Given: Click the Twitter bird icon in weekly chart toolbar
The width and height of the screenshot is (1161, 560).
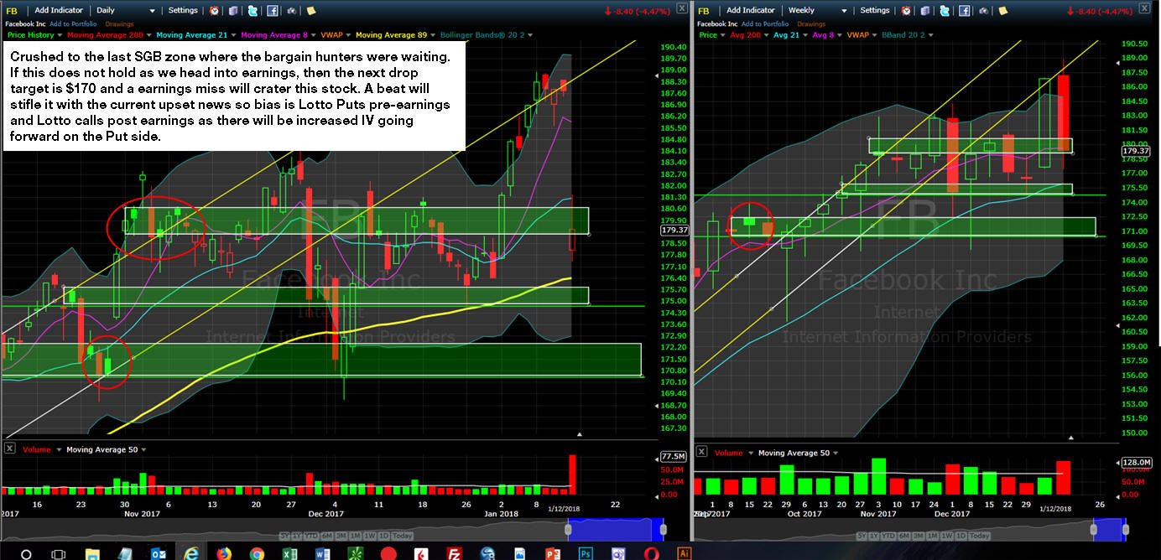Looking at the screenshot, I should tap(945, 11).
